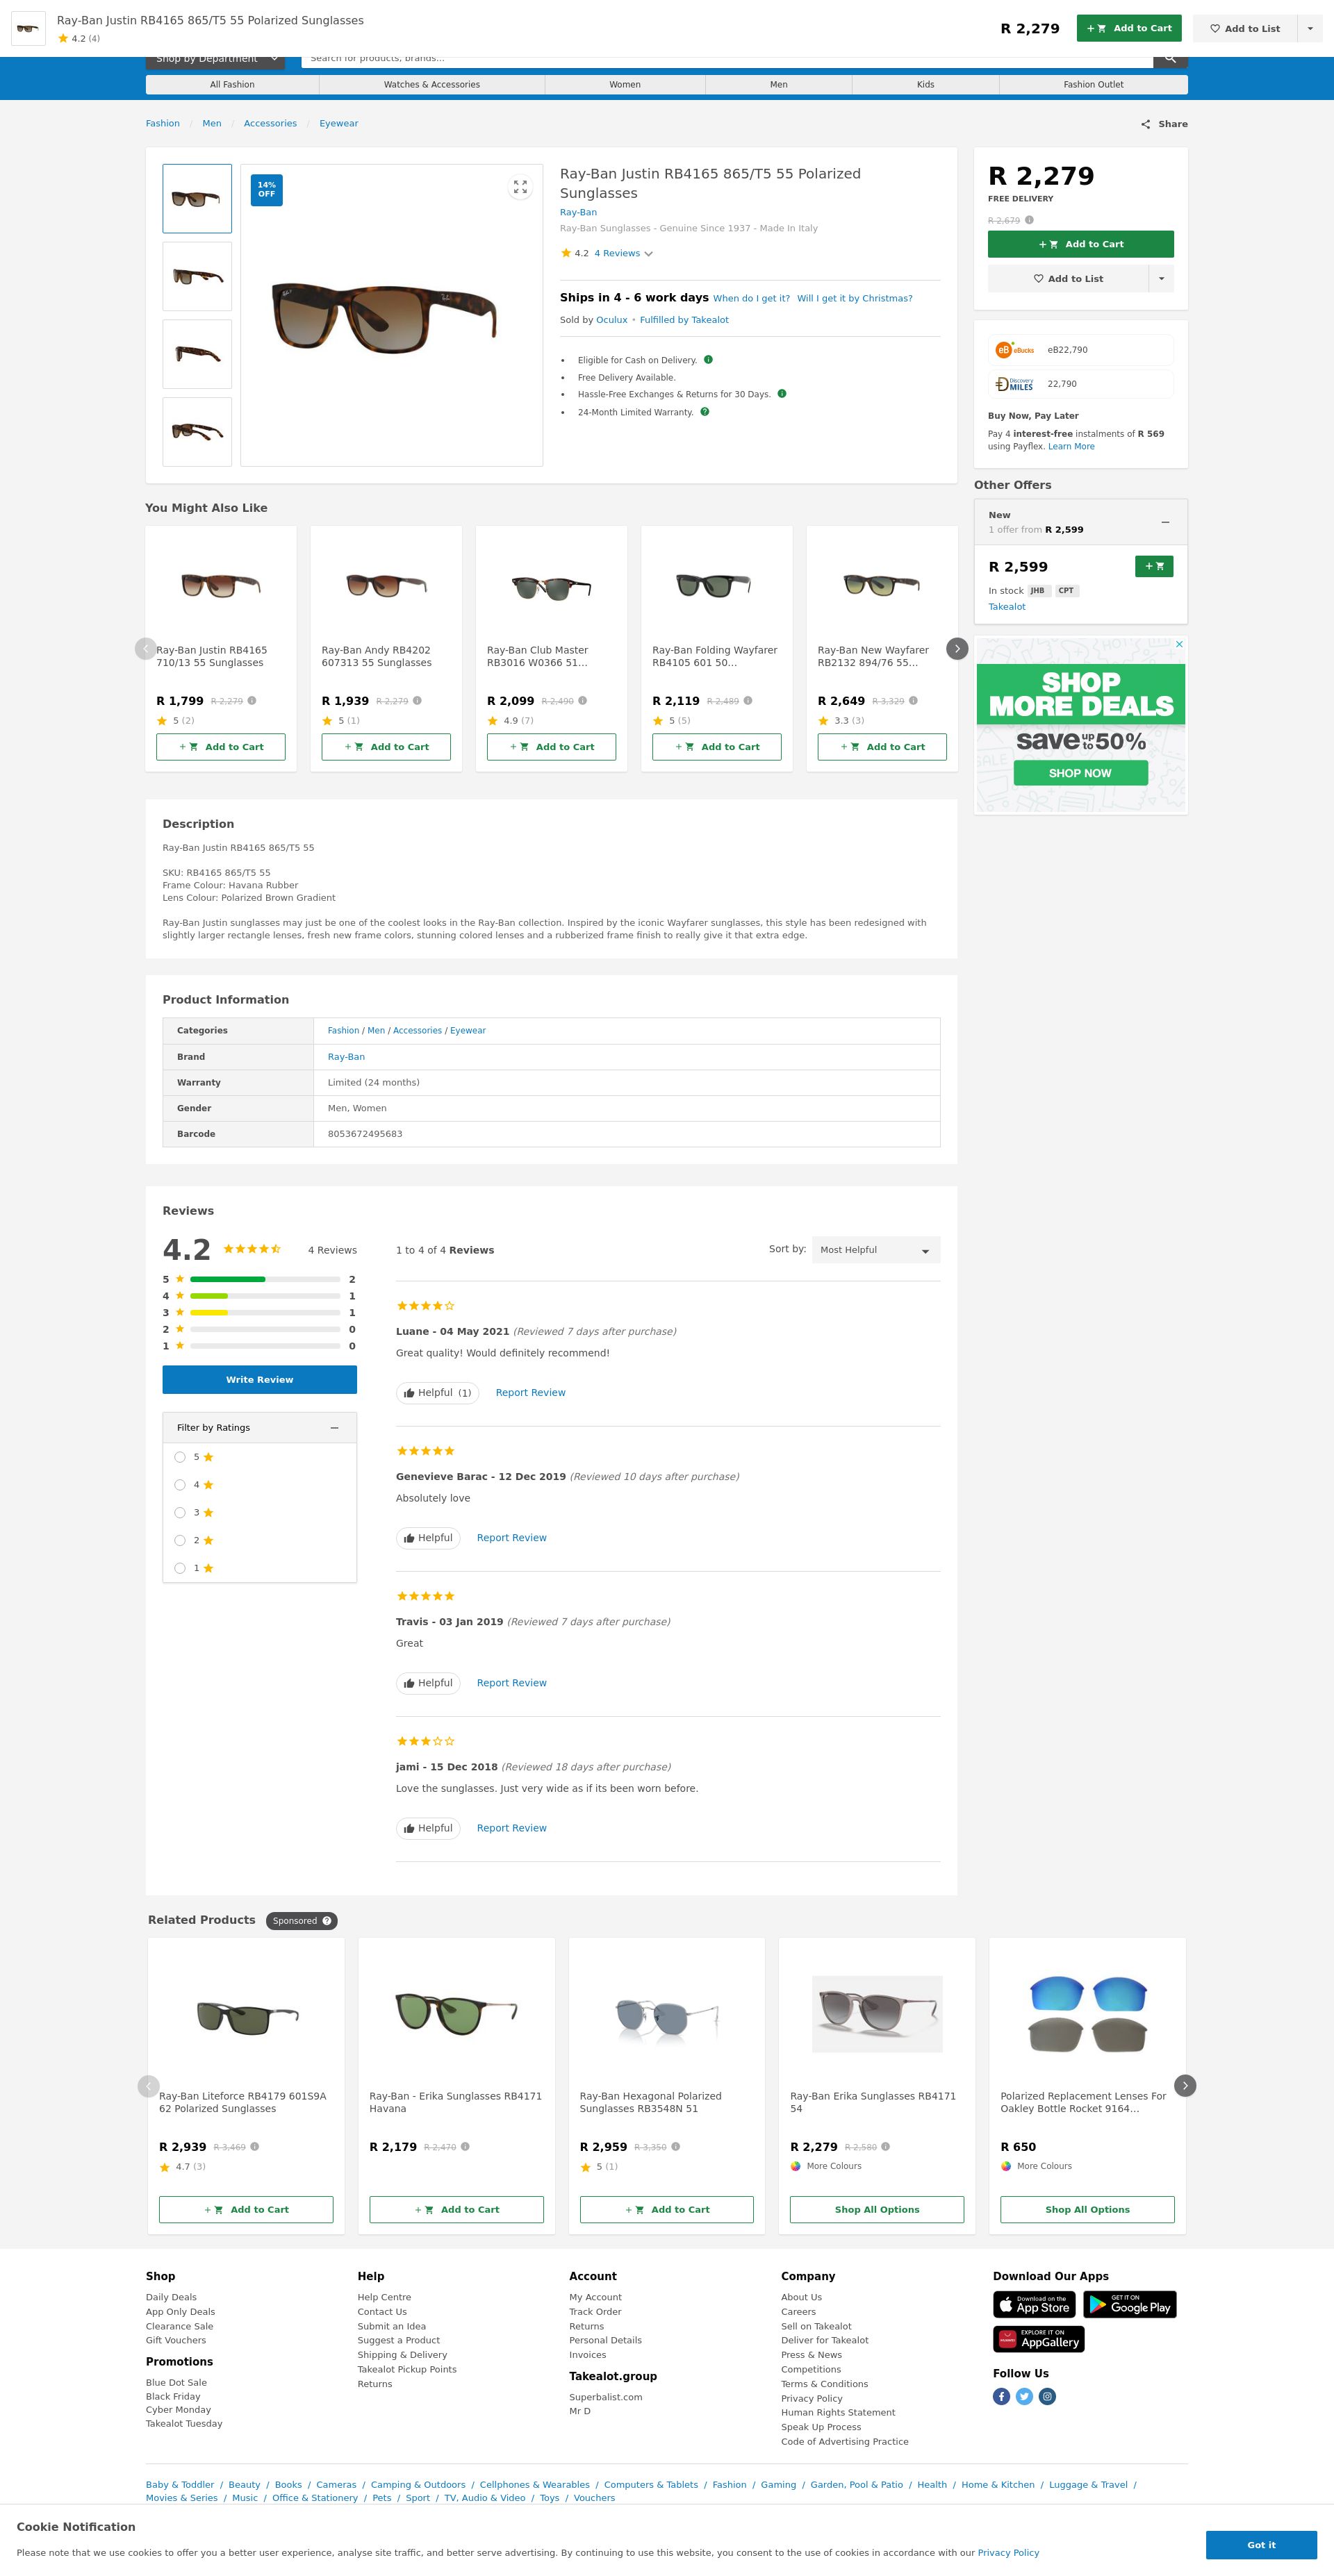Open Shop by Department dropdown

(215, 59)
